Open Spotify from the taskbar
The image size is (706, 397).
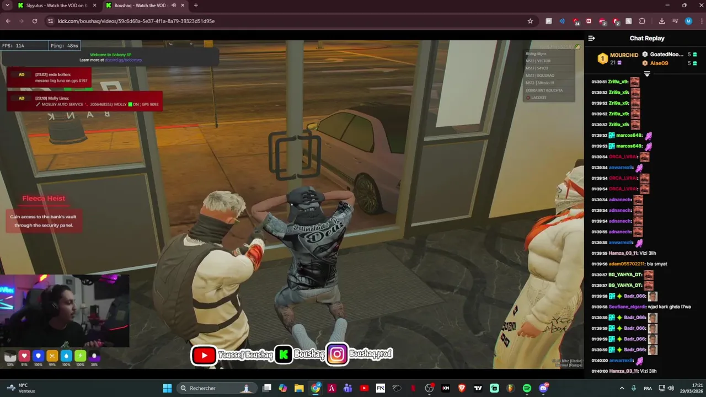(527, 388)
